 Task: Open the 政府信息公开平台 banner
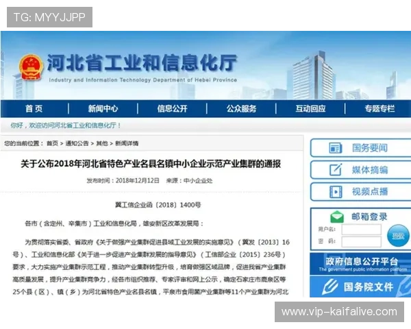coord(361,264)
